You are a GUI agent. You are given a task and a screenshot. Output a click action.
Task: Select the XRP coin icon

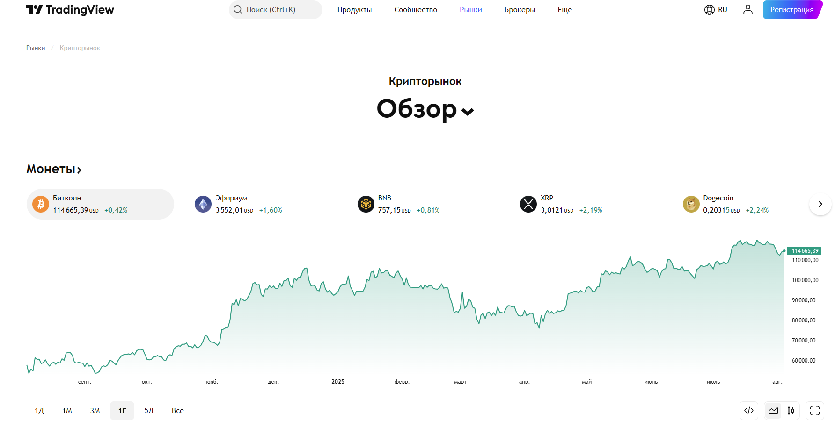click(x=528, y=204)
